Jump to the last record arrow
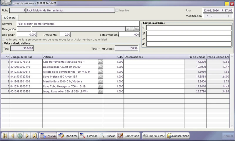This screenshot has width=235, height=141. click(34, 136)
